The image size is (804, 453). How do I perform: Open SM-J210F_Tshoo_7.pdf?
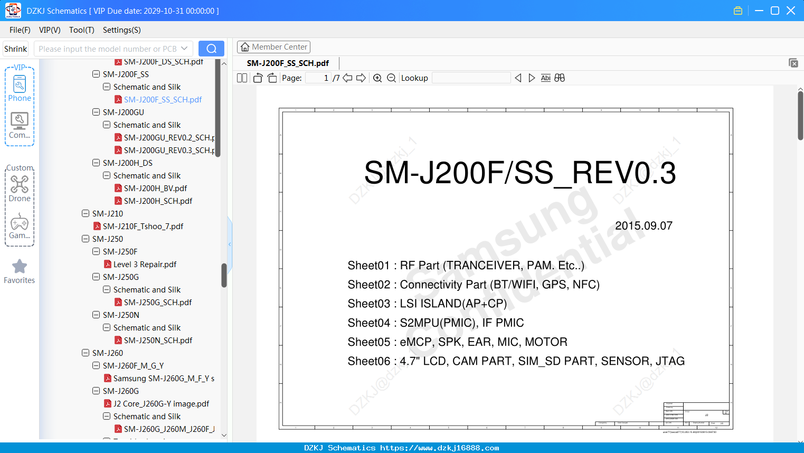point(143,226)
